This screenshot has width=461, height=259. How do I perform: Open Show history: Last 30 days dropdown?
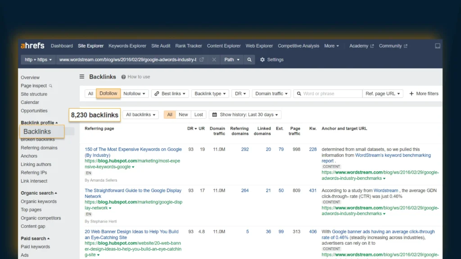coord(245,115)
